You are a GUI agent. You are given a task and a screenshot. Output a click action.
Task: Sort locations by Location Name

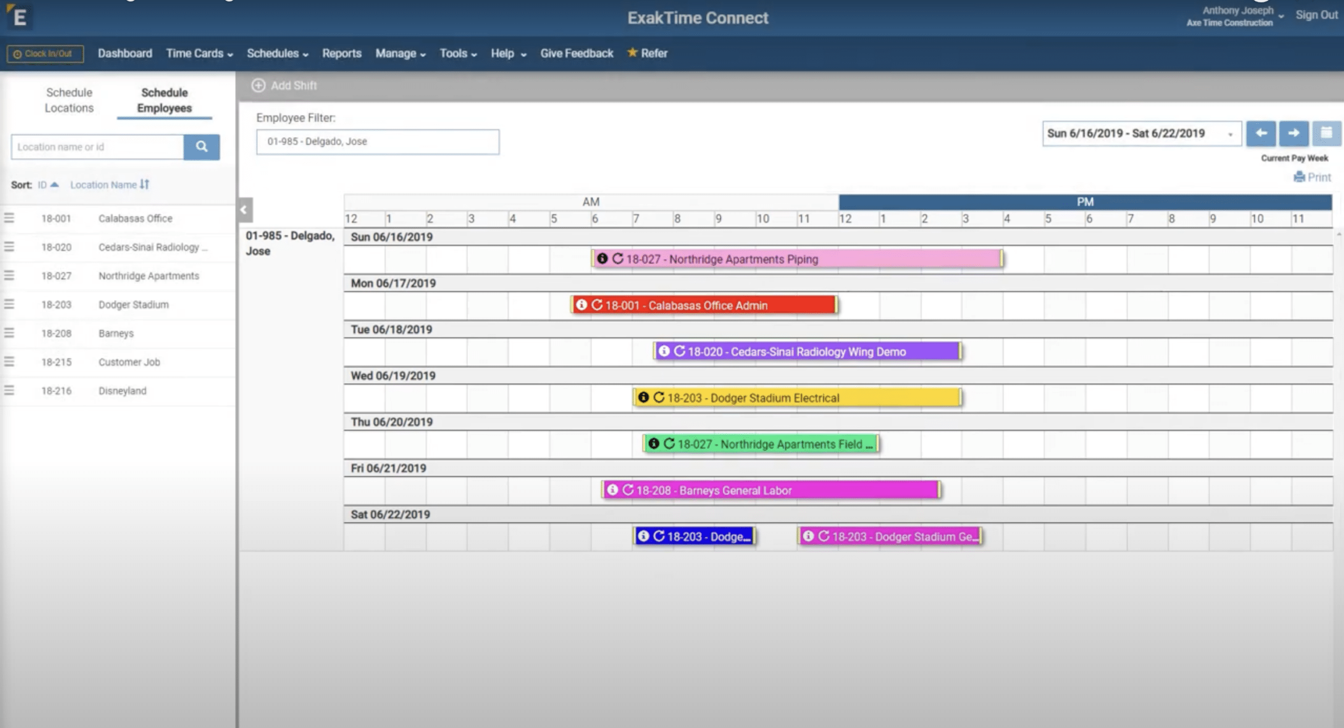tap(110, 185)
